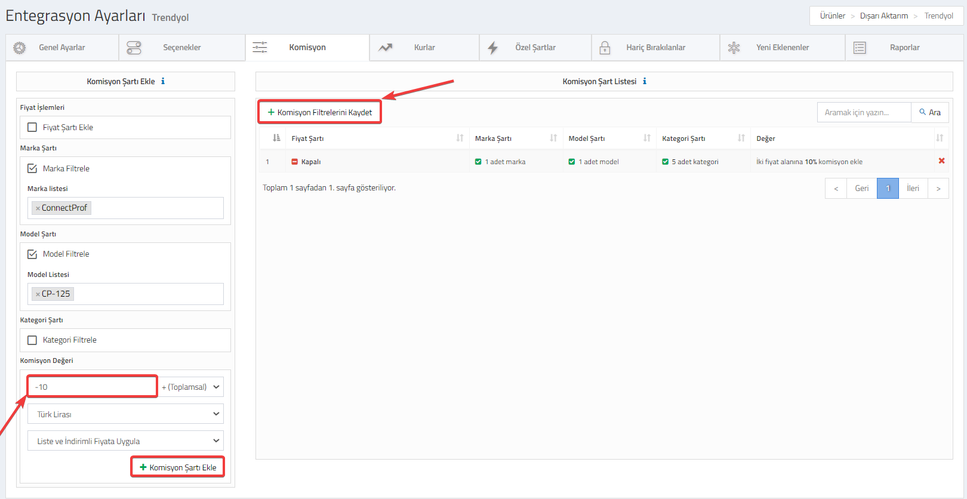Click the Komisyon sliders icon
The width and height of the screenshot is (967, 499).
[260, 47]
